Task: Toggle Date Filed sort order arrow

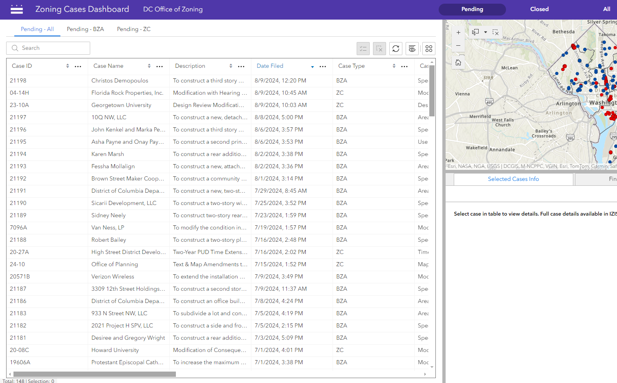Action: point(313,66)
